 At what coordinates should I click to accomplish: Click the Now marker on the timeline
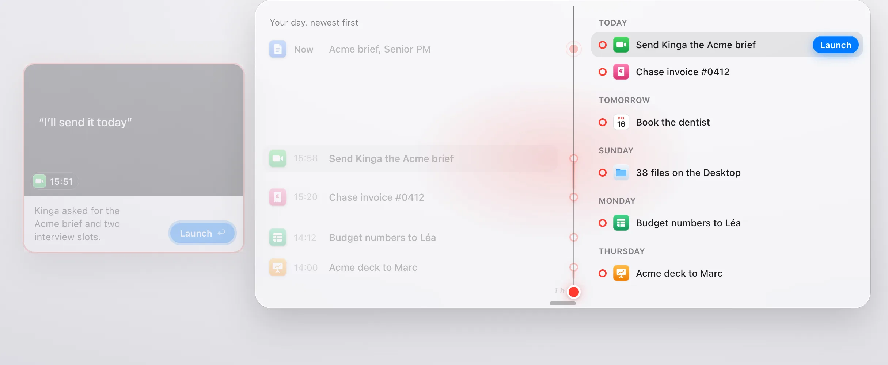tap(574, 49)
